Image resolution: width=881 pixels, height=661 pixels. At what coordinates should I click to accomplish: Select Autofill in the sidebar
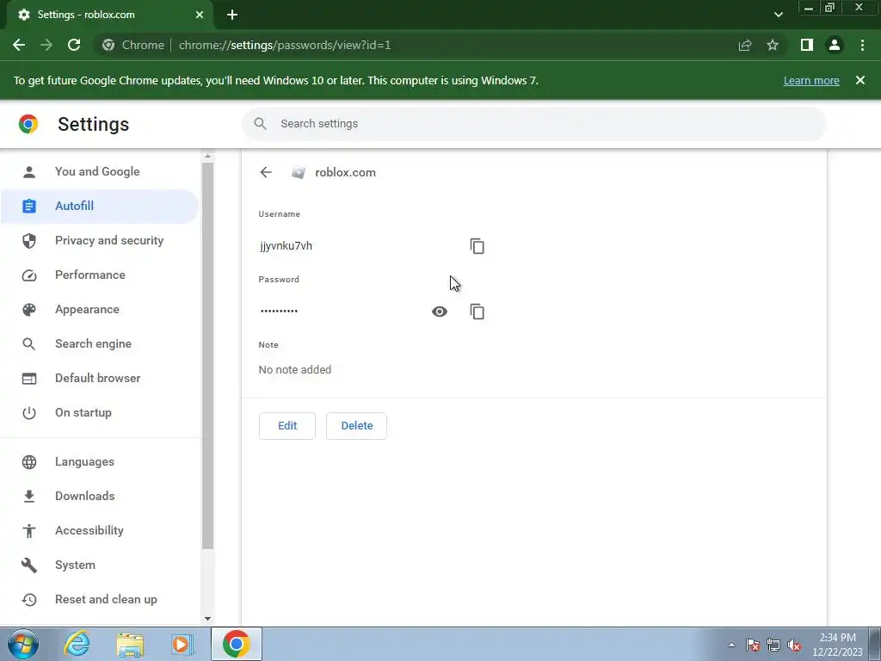coord(100,207)
